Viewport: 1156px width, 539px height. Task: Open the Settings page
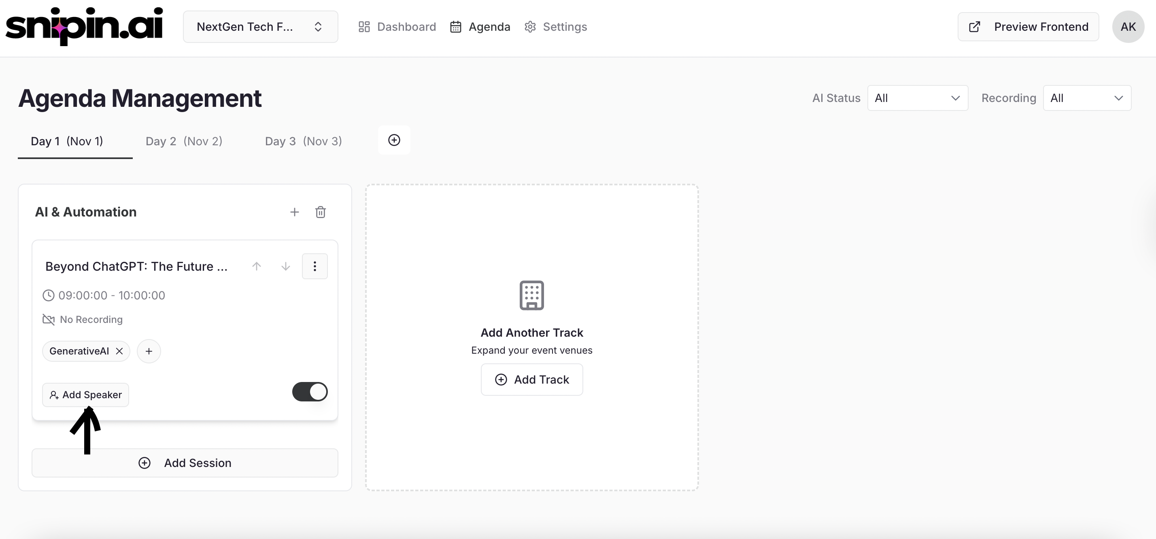pyautogui.click(x=556, y=27)
